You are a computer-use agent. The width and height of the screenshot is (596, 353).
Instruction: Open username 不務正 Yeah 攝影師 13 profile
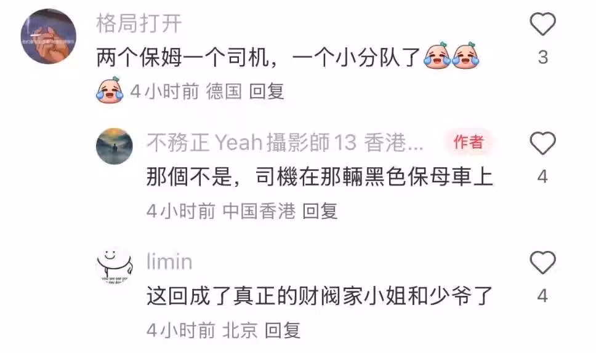click(252, 143)
